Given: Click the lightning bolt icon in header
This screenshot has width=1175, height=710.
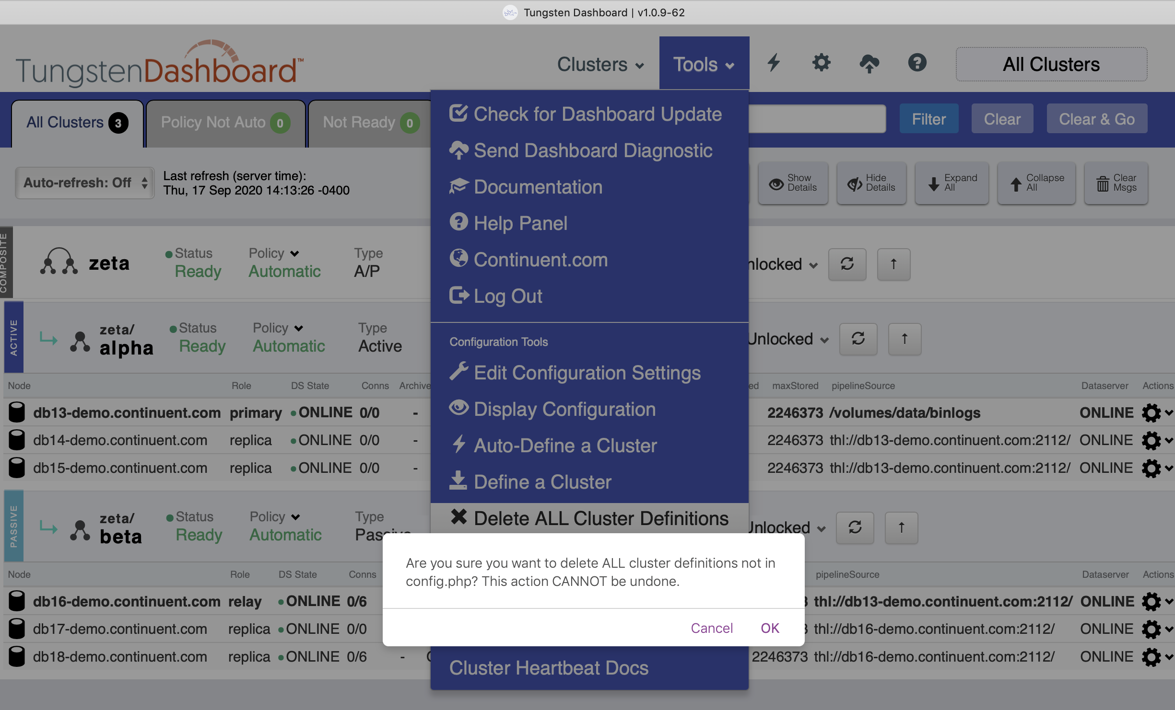Looking at the screenshot, I should (x=774, y=63).
